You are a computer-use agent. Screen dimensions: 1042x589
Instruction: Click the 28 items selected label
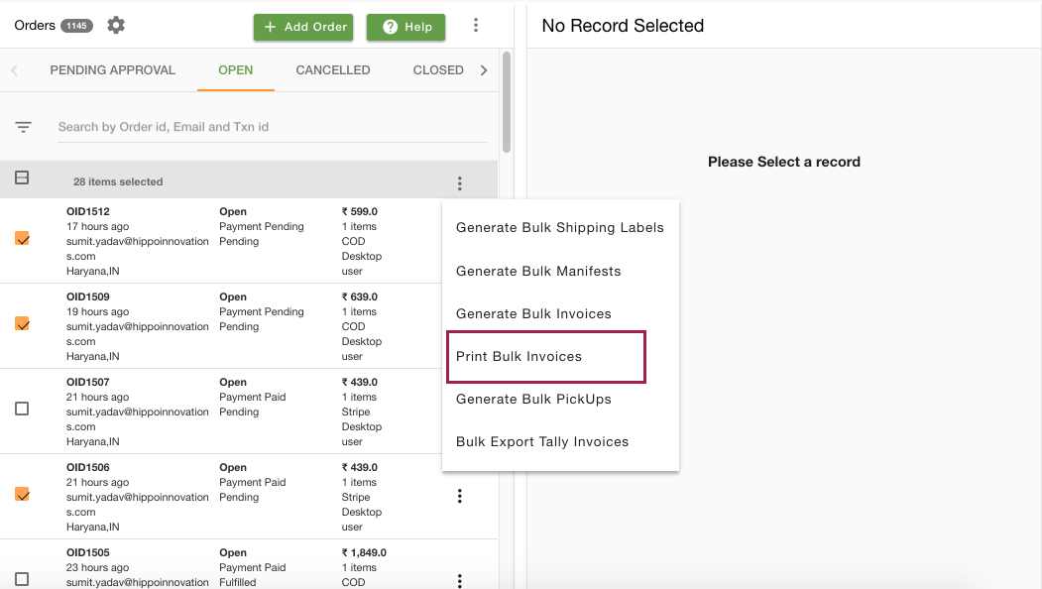pos(118,181)
